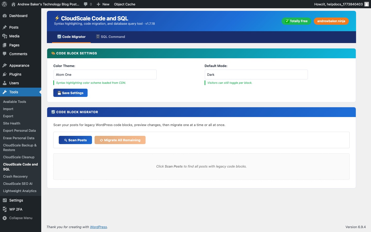Open the Media library from the sidebar
Screen dimensions: 371x232
point(14,36)
